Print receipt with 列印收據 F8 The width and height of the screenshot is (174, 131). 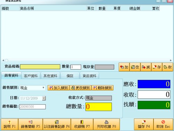click(106, 124)
